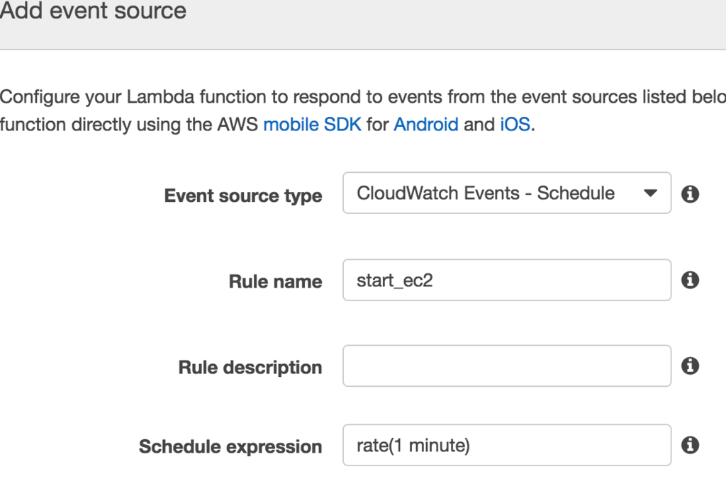Click the info icon next to Schedule expression
726x486 pixels.
click(x=690, y=445)
